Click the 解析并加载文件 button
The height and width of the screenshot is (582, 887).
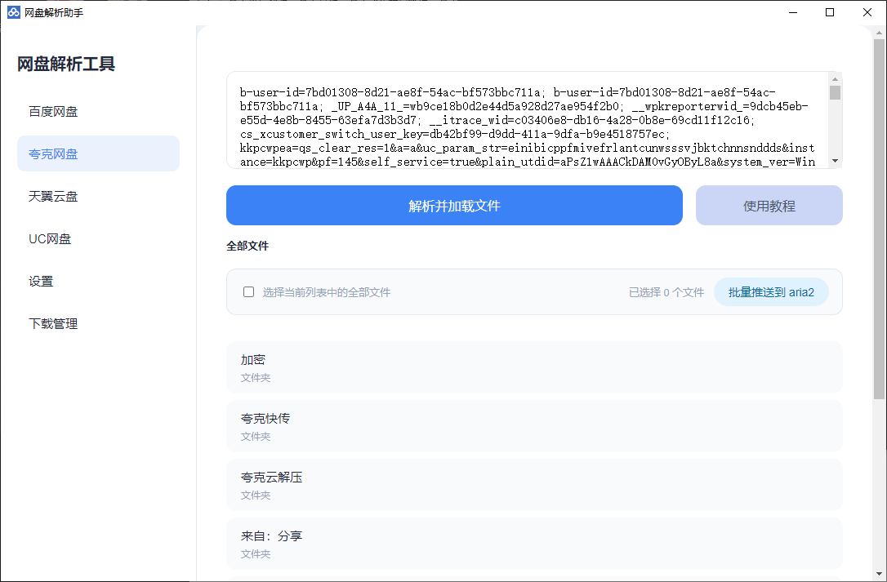(x=454, y=206)
